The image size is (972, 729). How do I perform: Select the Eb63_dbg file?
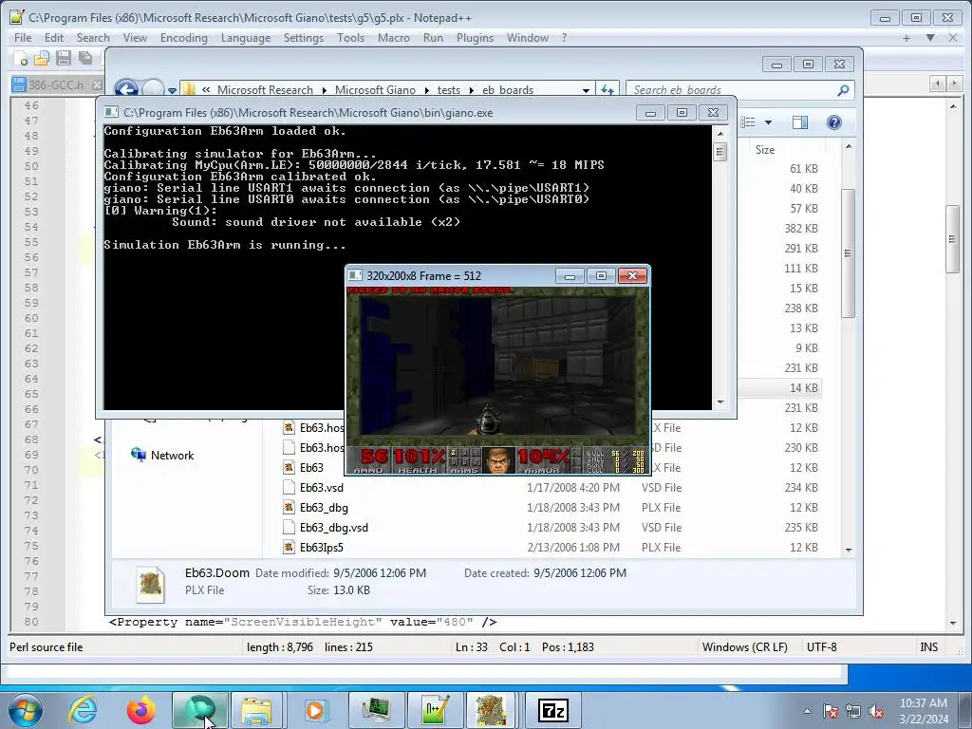point(325,508)
